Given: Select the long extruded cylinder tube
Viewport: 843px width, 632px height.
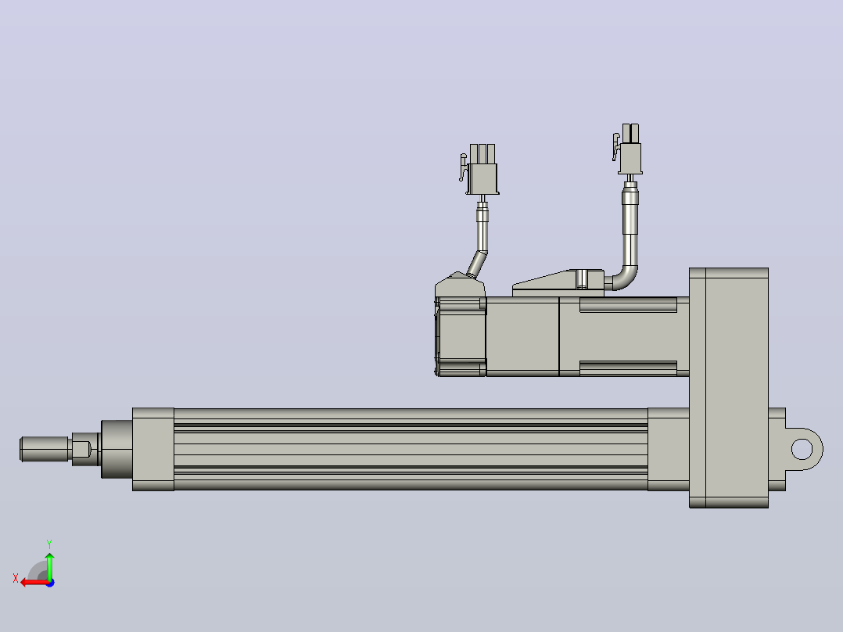Looking at the screenshot, I should (x=411, y=449).
